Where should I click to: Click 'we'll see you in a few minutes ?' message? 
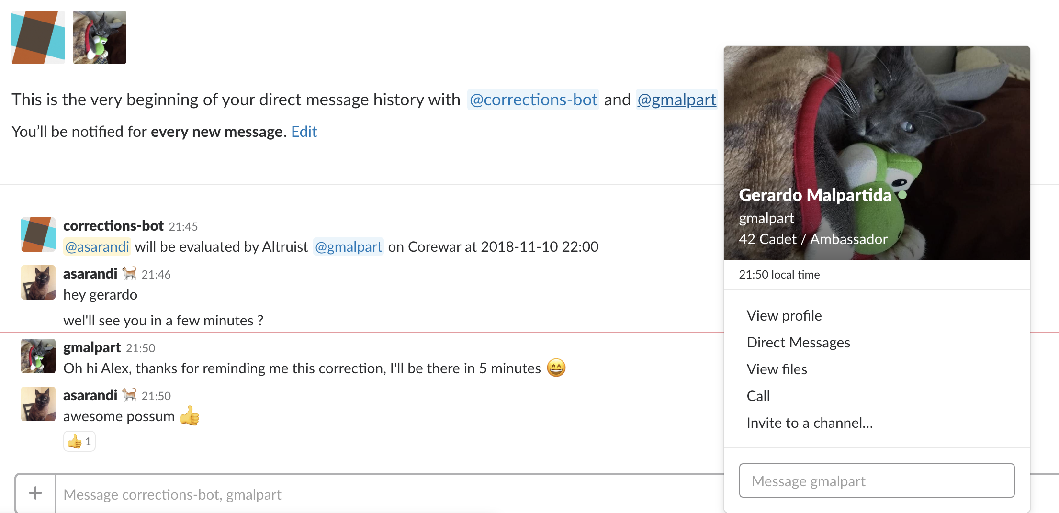pos(163,320)
